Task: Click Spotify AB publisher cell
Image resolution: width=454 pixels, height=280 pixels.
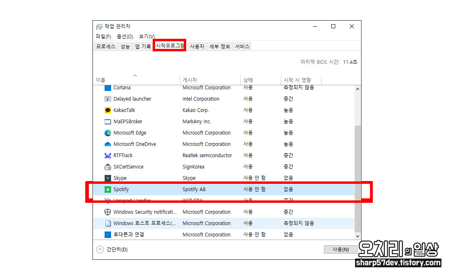Action: [x=194, y=189]
